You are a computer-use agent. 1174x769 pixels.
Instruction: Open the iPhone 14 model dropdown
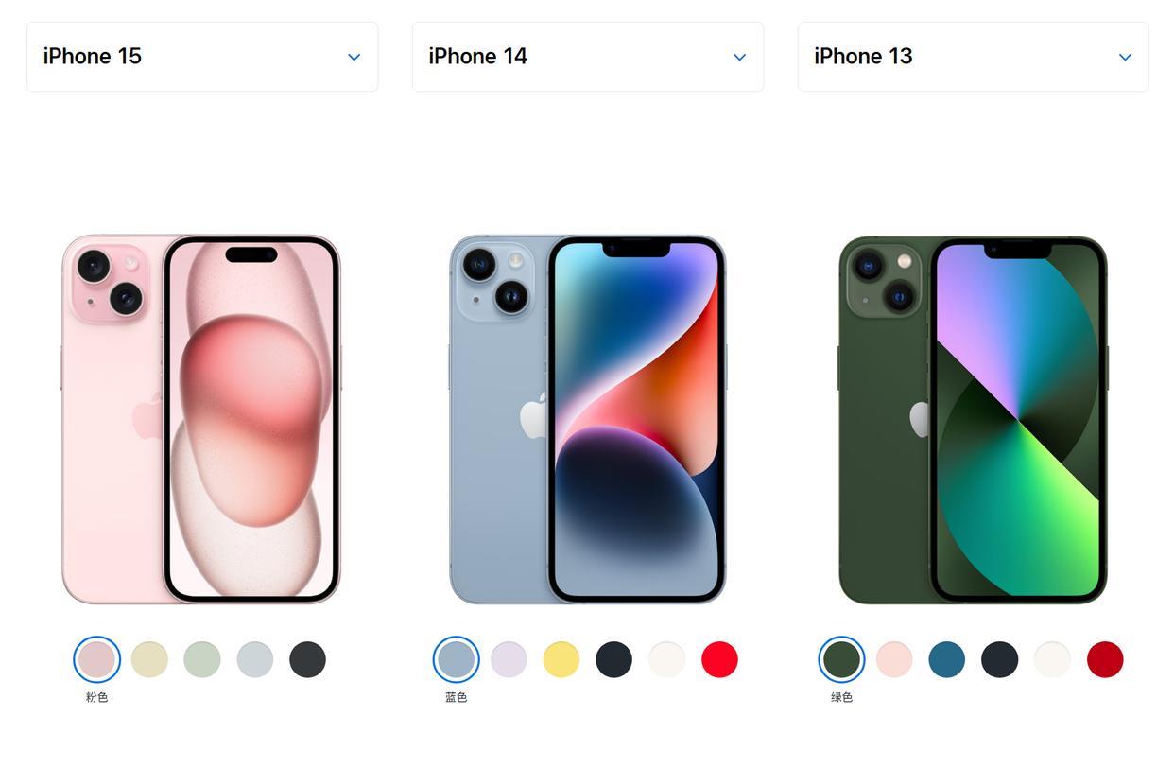[588, 57]
